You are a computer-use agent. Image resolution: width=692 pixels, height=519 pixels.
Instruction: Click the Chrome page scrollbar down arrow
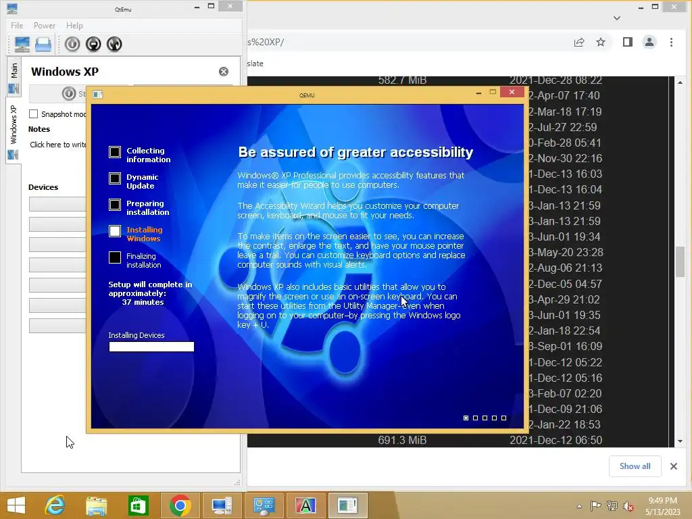point(680,441)
